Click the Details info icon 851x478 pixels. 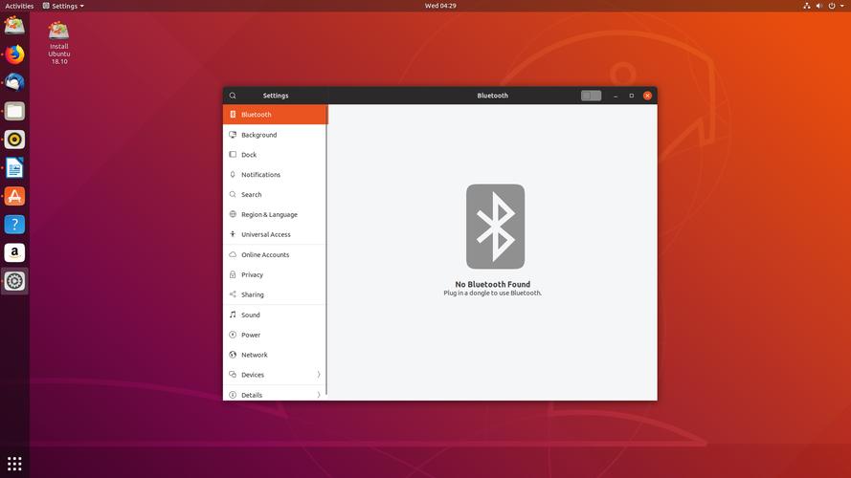[233, 395]
